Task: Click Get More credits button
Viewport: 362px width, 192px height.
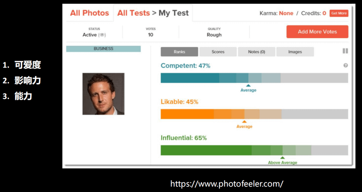Action: point(339,13)
